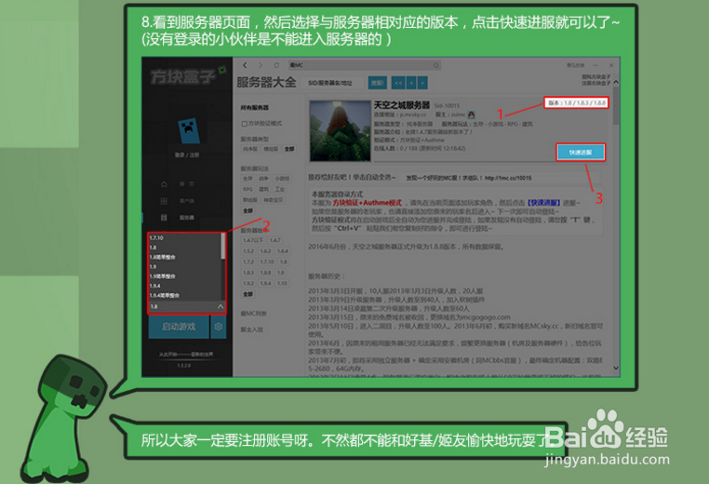Open 服主入驻 link in filter panel

(x=252, y=329)
